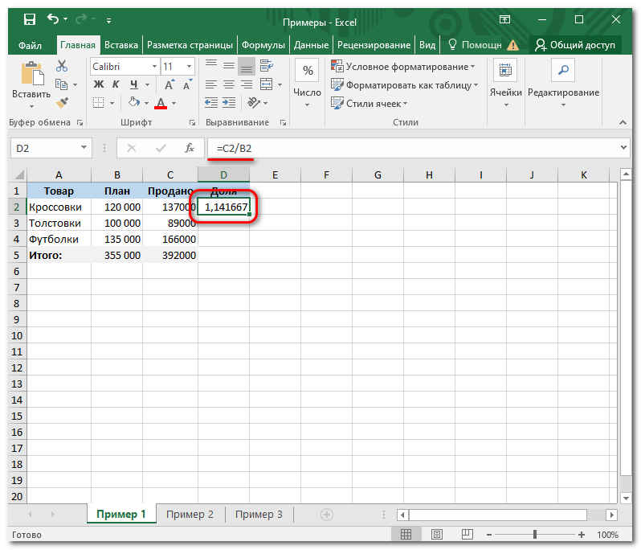The width and height of the screenshot is (641, 550).
Task: Cut selection with scissors icon
Action: 62,66
